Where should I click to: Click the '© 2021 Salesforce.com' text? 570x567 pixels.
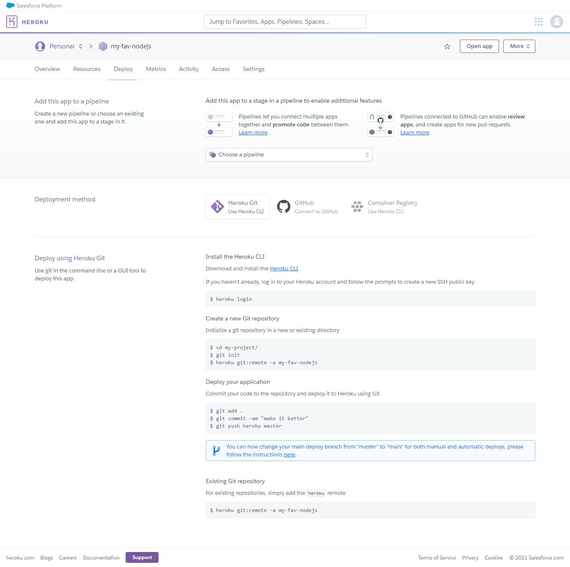pyautogui.click(x=536, y=558)
